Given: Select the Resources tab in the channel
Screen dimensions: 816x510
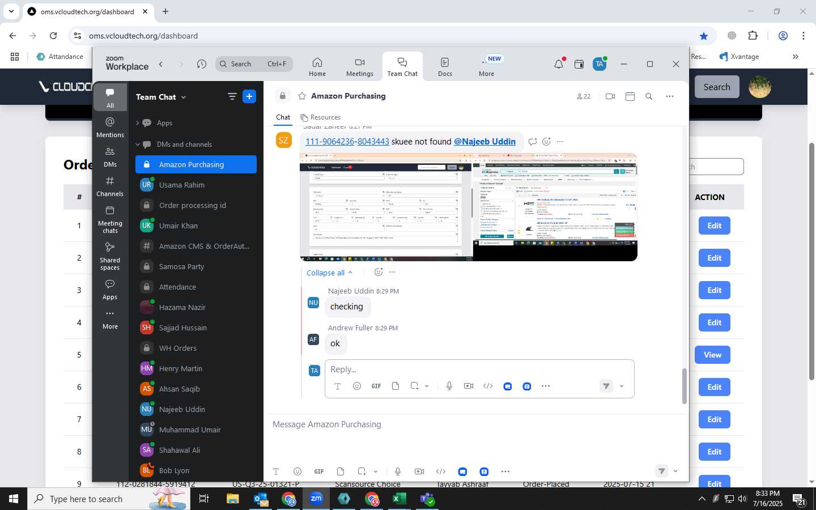Looking at the screenshot, I should pos(321,117).
